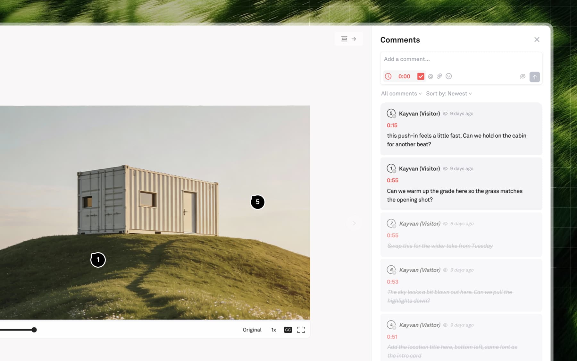577x361 pixels.
Task: Click the number 1 comment badge in list
Action: coord(391,168)
